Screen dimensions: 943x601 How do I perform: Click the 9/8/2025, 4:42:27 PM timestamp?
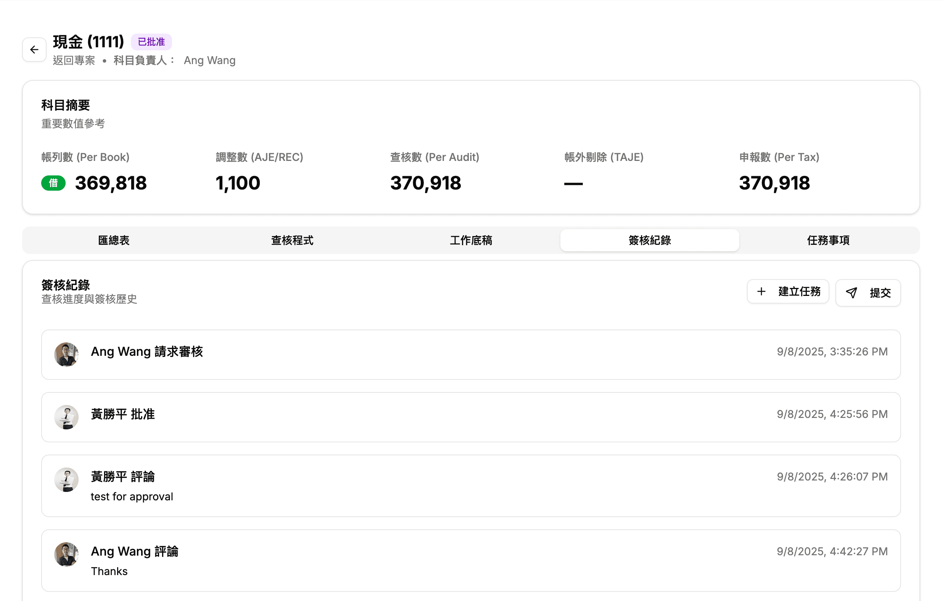coord(832,551)
